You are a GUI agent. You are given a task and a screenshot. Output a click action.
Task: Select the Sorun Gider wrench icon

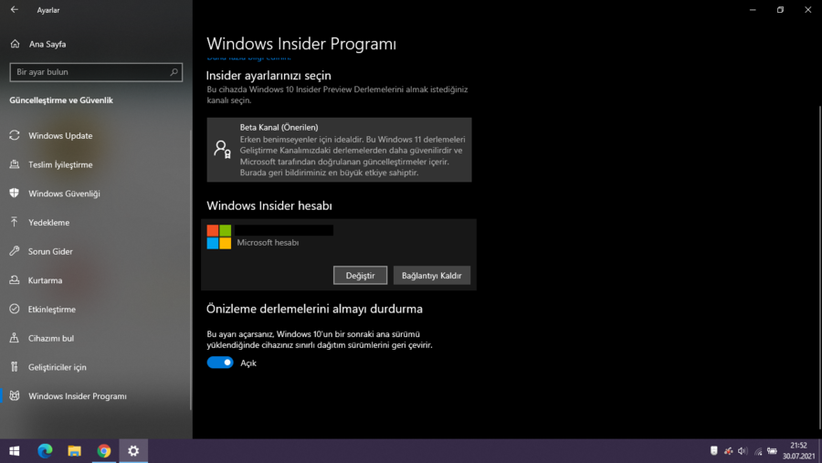pyautogui.click(x=15, y=251)
